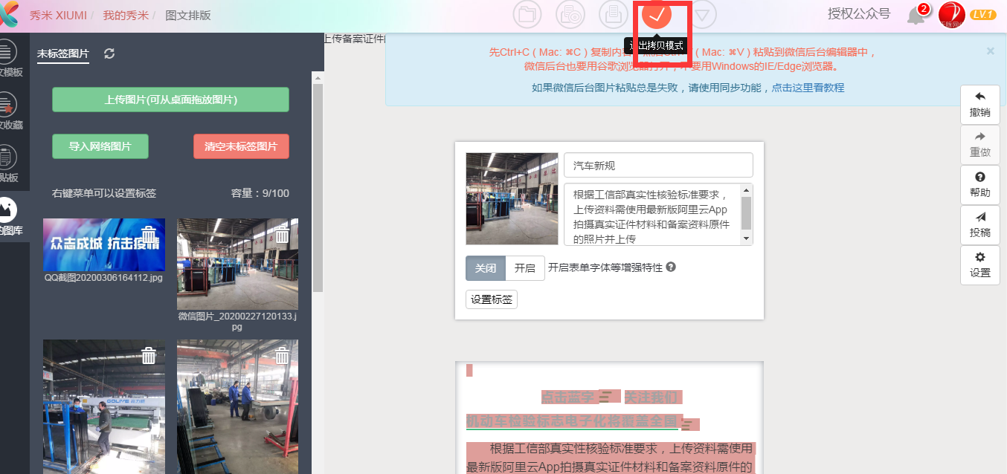Click 上传图片 green upload button
This screenshot has height=474, width=1007.
[x=170, y=100]
